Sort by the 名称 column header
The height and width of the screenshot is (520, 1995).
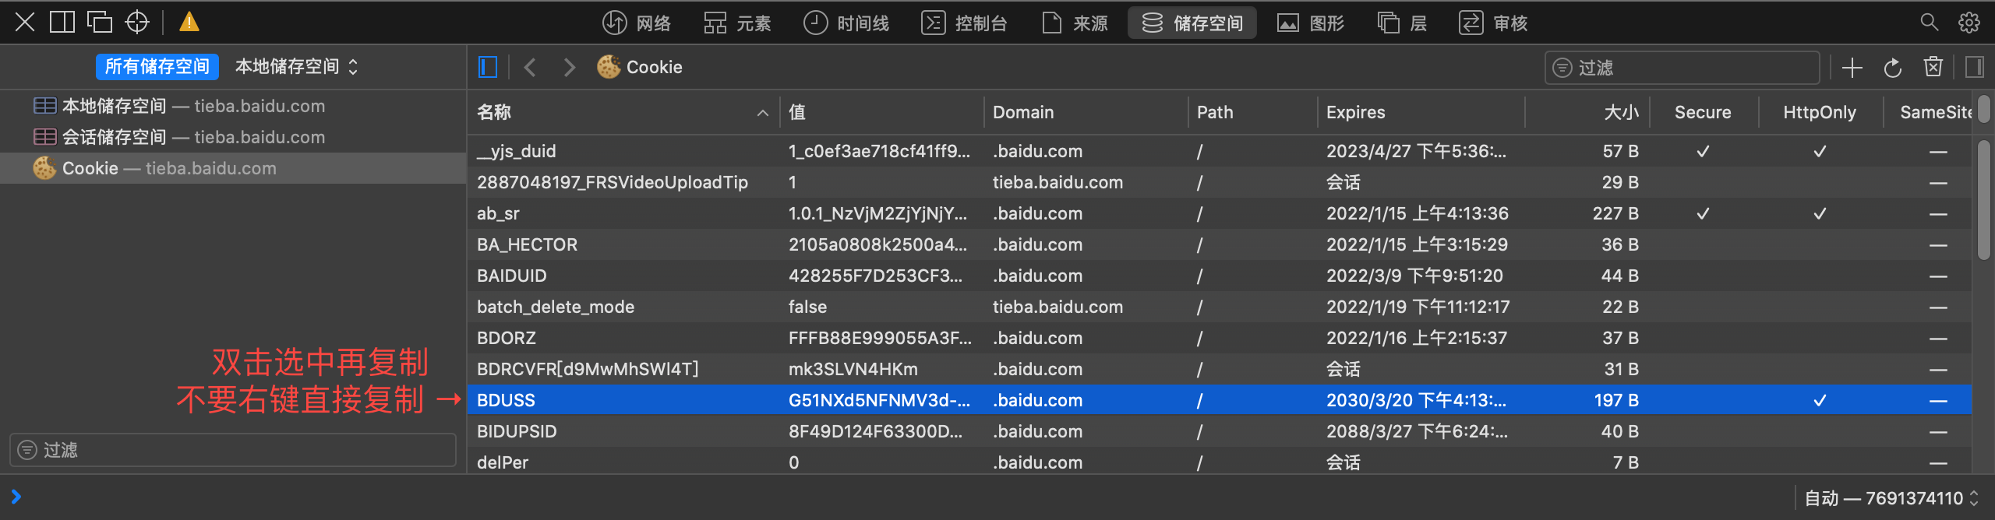623,112
